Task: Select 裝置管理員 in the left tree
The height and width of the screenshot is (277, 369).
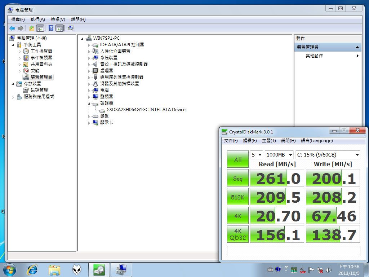Action: 41,77
